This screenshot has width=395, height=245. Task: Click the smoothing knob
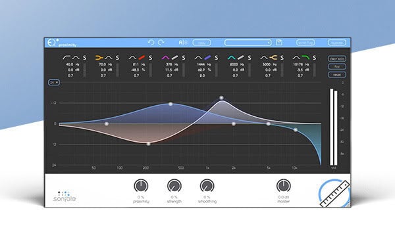coord(207,186)
